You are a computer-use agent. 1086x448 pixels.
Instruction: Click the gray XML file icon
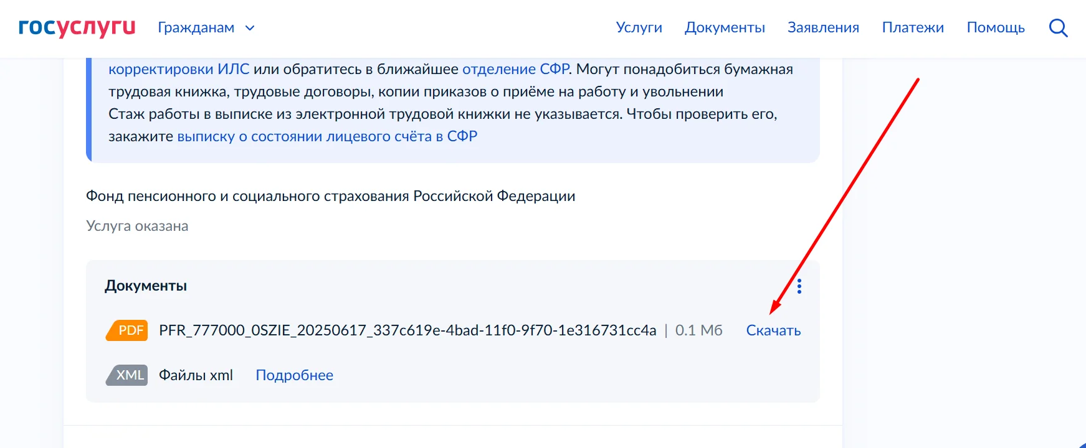click(127, 375)
